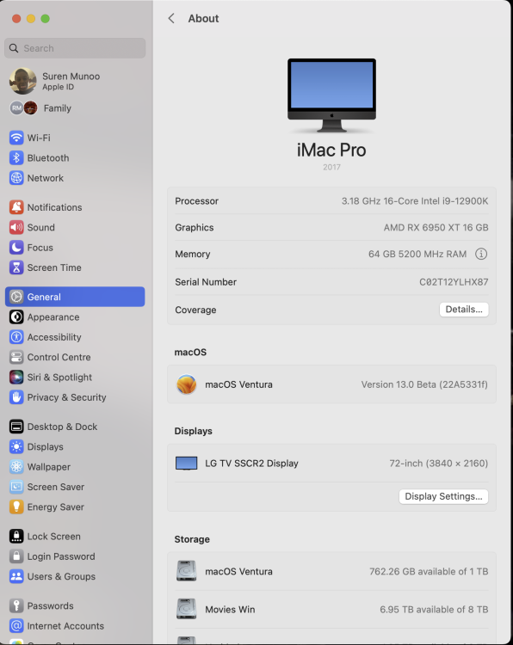513x645 pixels.
Task: Select the processor text 3.18 GHz 16-Core
Action: (415, 200)
